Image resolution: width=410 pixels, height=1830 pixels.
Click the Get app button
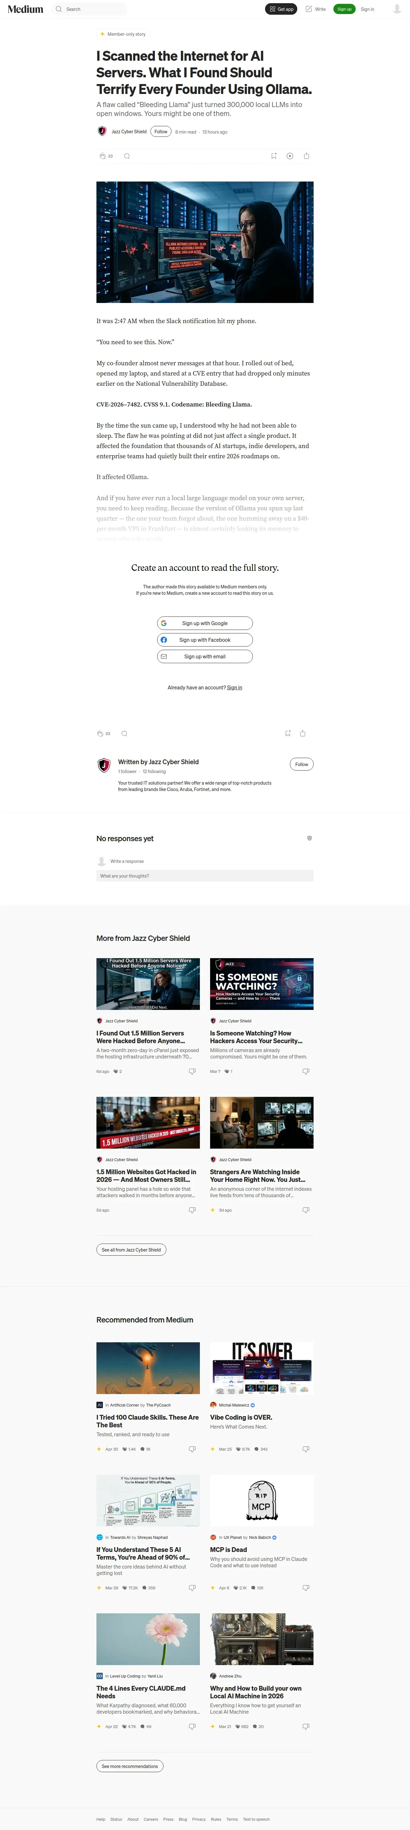point(282,9)
